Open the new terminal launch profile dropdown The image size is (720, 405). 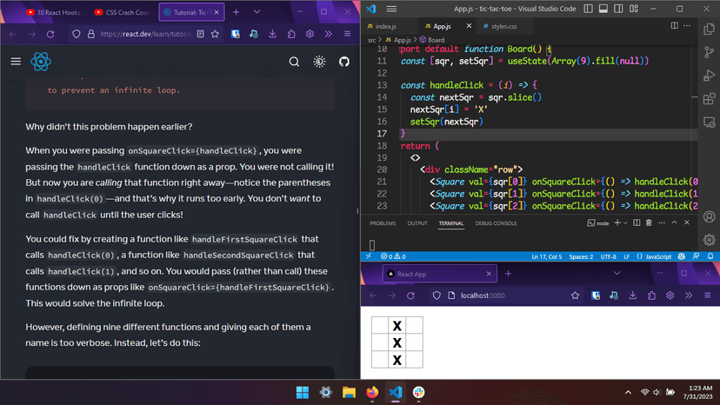tap(625, 223)
